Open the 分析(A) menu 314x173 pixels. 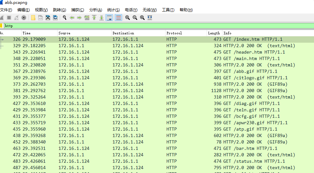95,10
